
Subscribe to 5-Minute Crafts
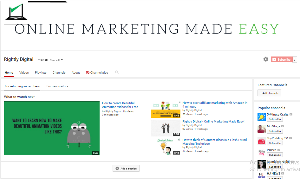[x=275, y=119]
